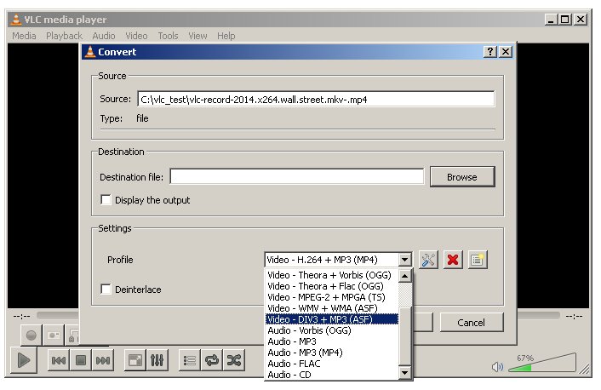Image resolution: width=601 pixels, height=390 pixels.
Task: Start playback with the Play button
Action: pyautogui.click(x=24, y=360)
